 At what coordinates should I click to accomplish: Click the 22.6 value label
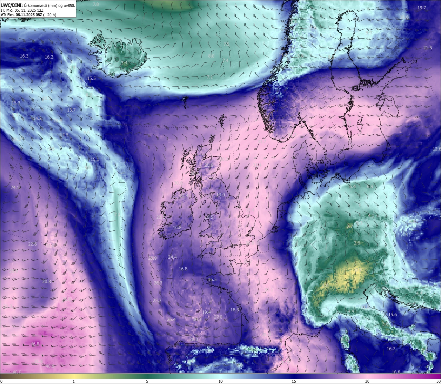pos(32,244)
